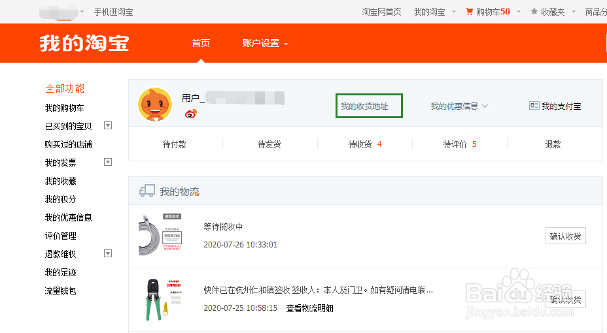Click the 我的淘宝 logo in the orange header

[84, 43]
